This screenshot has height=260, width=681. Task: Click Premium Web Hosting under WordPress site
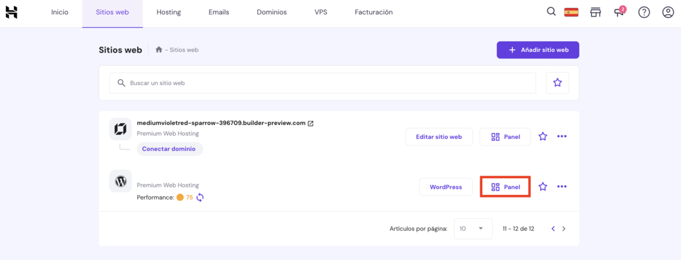pyautogui.click(x=168, y=186)
